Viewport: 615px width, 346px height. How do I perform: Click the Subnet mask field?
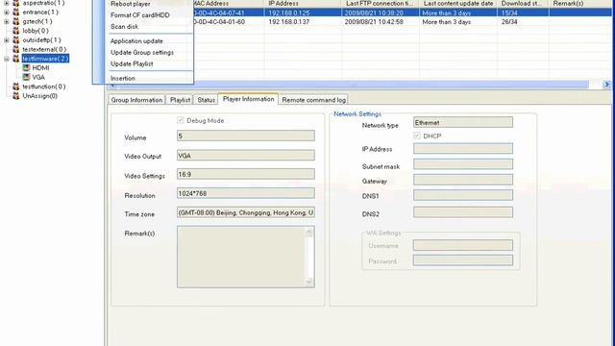[463, 164]
